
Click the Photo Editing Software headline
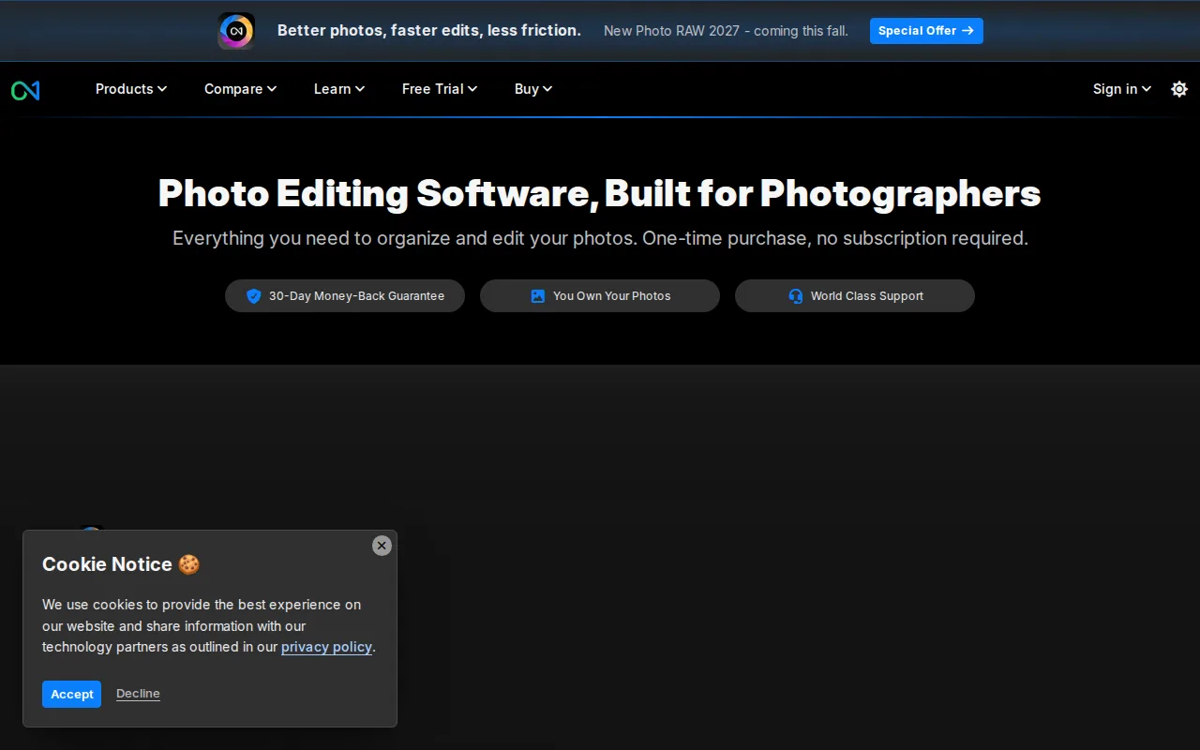click(x=600, y=194)
